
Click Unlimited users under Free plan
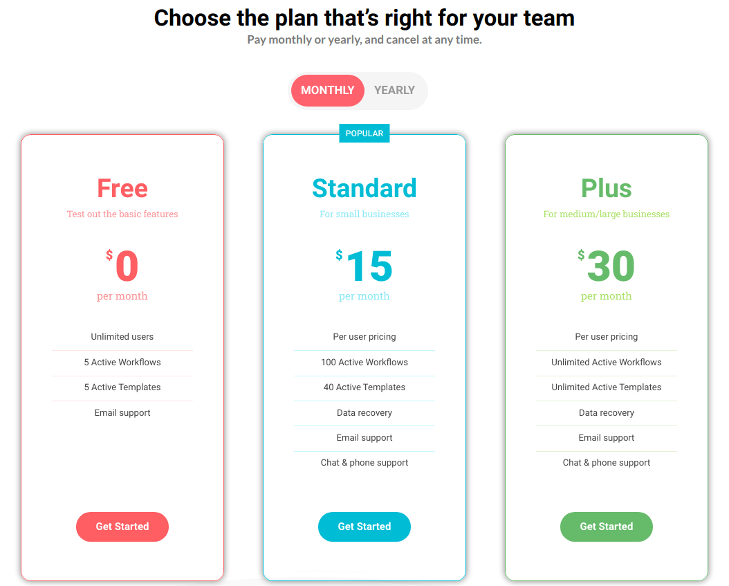pos(122,337)
